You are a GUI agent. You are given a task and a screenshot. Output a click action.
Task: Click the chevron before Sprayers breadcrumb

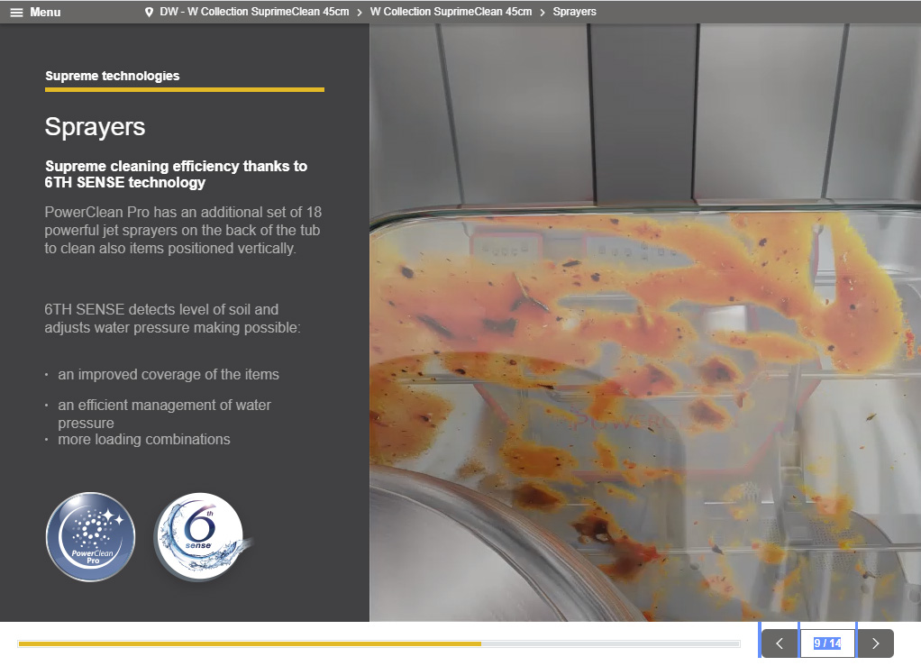click(x=543, y=12)
